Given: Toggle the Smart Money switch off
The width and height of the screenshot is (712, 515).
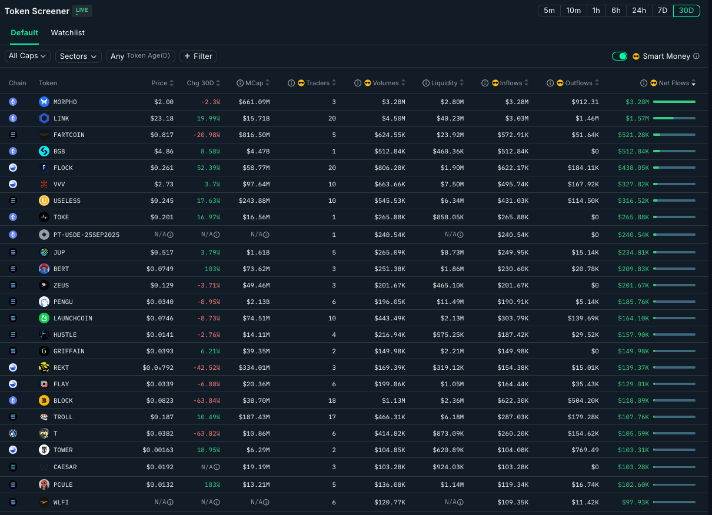Looking at the screenshot, I should (x=619, y=56).
